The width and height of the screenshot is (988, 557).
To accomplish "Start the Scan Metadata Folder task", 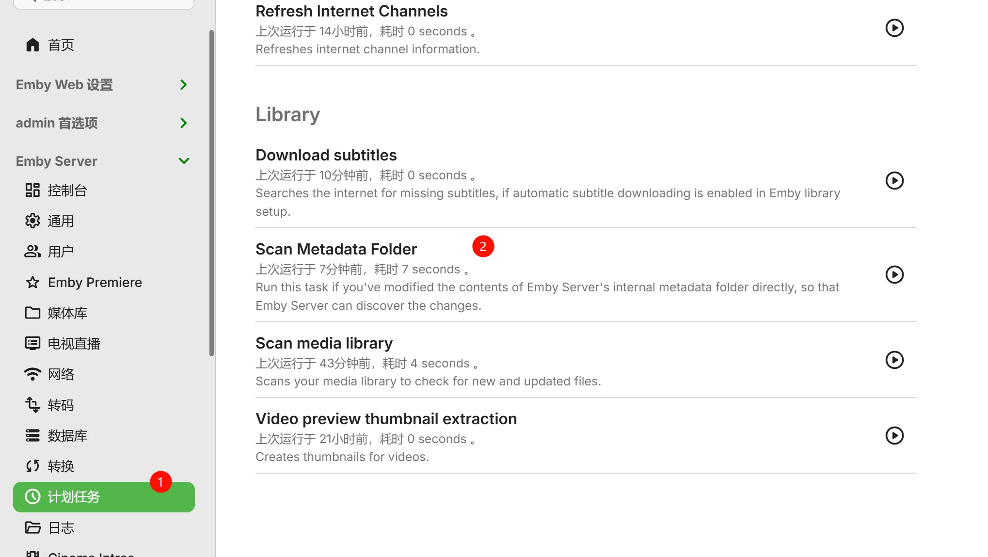I will (894, 275).
